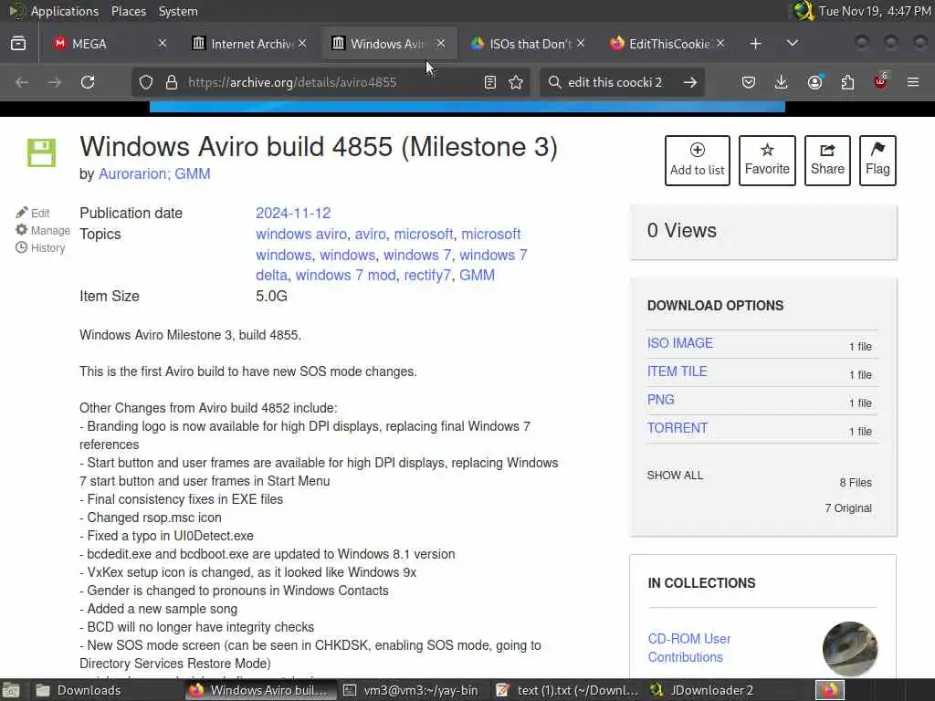Image resolution: width=935 pixels, height=701 pixels.
Task: Reload the page with the refresh icon
Action: pos(88,82)
